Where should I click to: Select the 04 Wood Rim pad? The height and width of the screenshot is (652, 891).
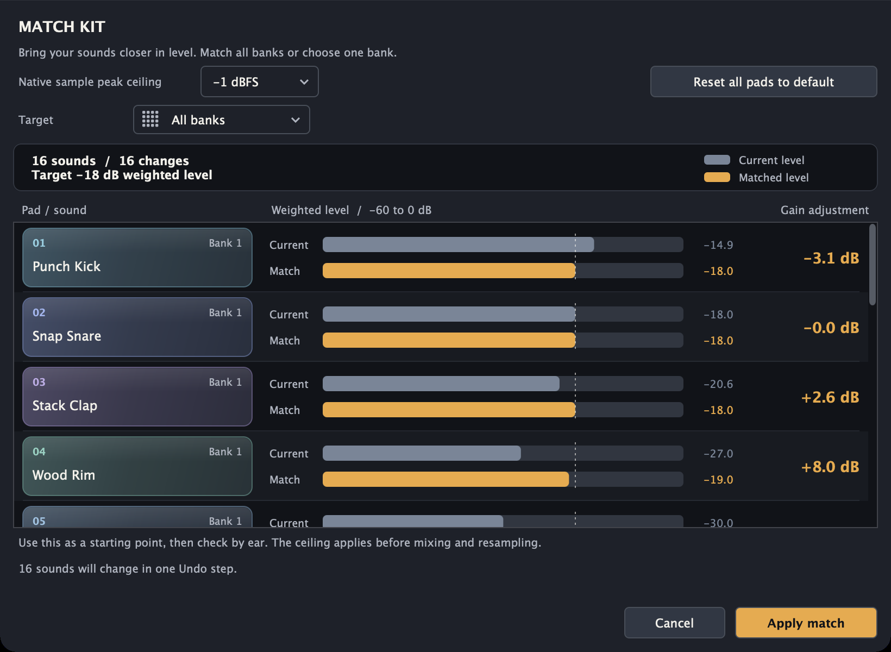137,466
